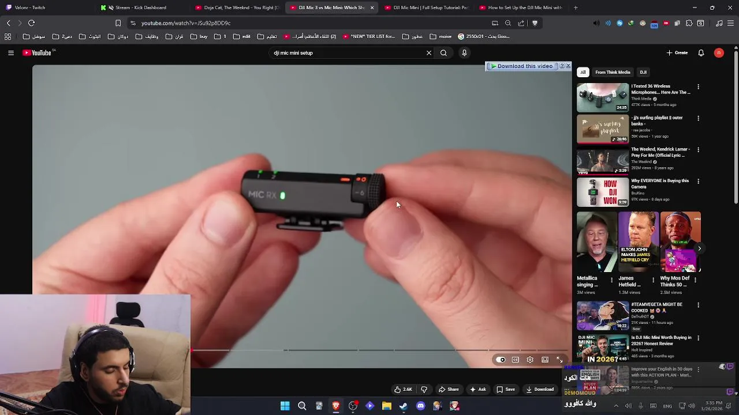Open the browser zoom magnifier icon
Screen dimensions: 739x415
click(508, 23)
